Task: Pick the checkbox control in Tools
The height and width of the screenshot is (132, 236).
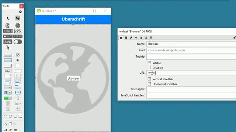Action: point(18,55)
